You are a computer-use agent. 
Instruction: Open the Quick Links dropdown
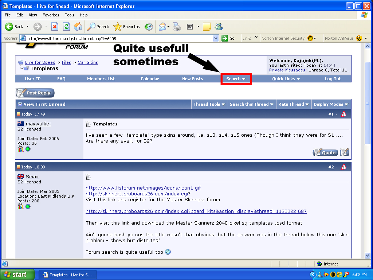point(286,79)
